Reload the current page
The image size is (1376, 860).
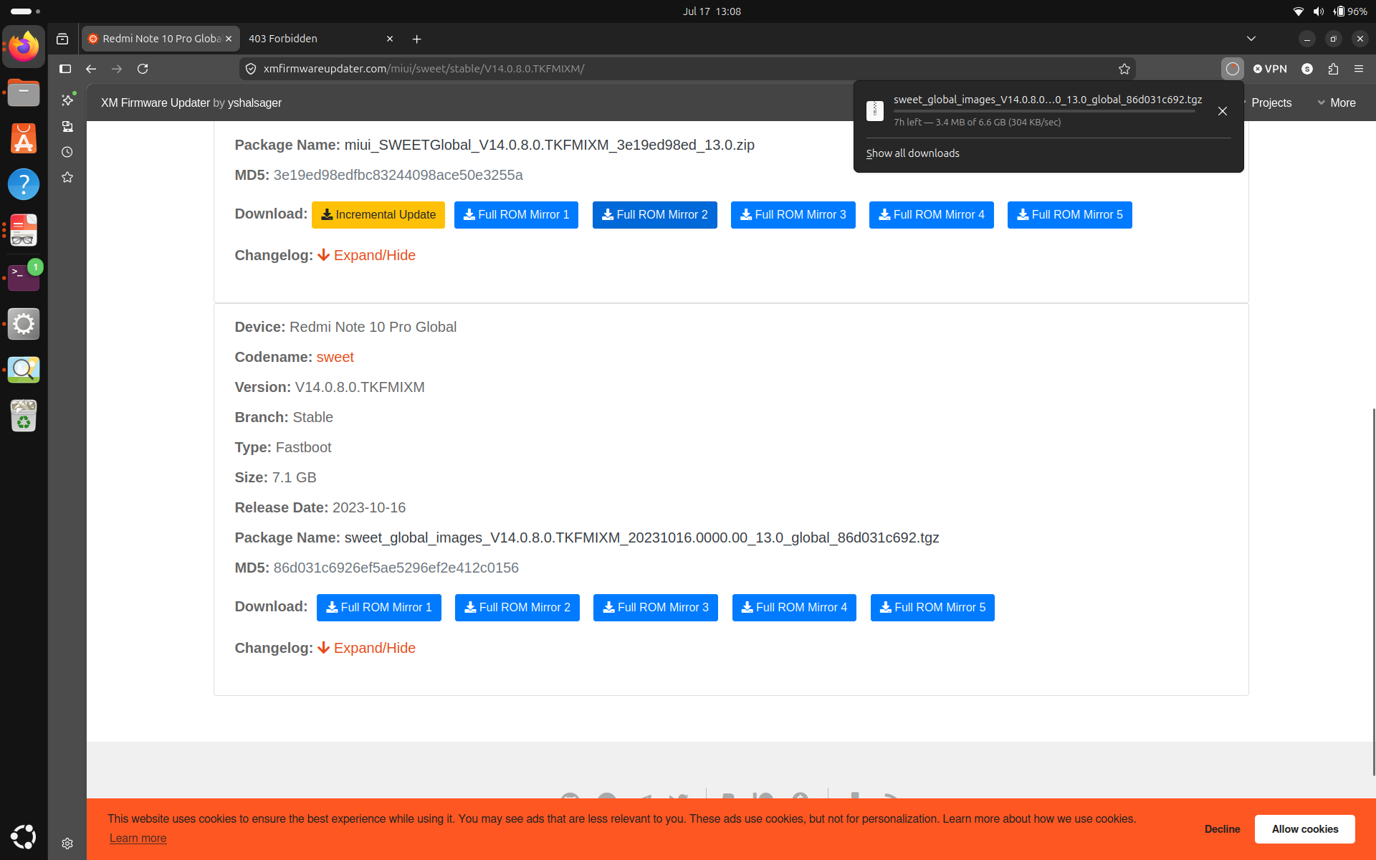pyautogui.click(x=143, y=69)
